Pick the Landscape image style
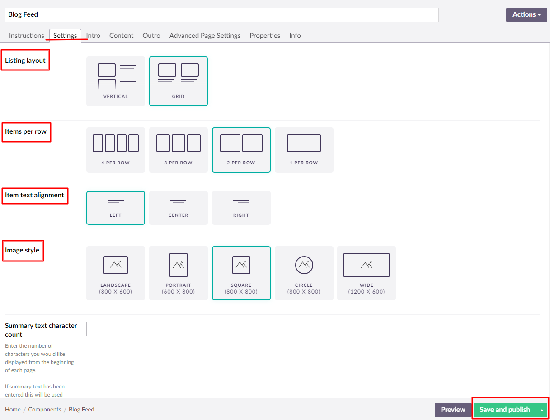Screen dimensions: 550x420 tap(116, 273)
